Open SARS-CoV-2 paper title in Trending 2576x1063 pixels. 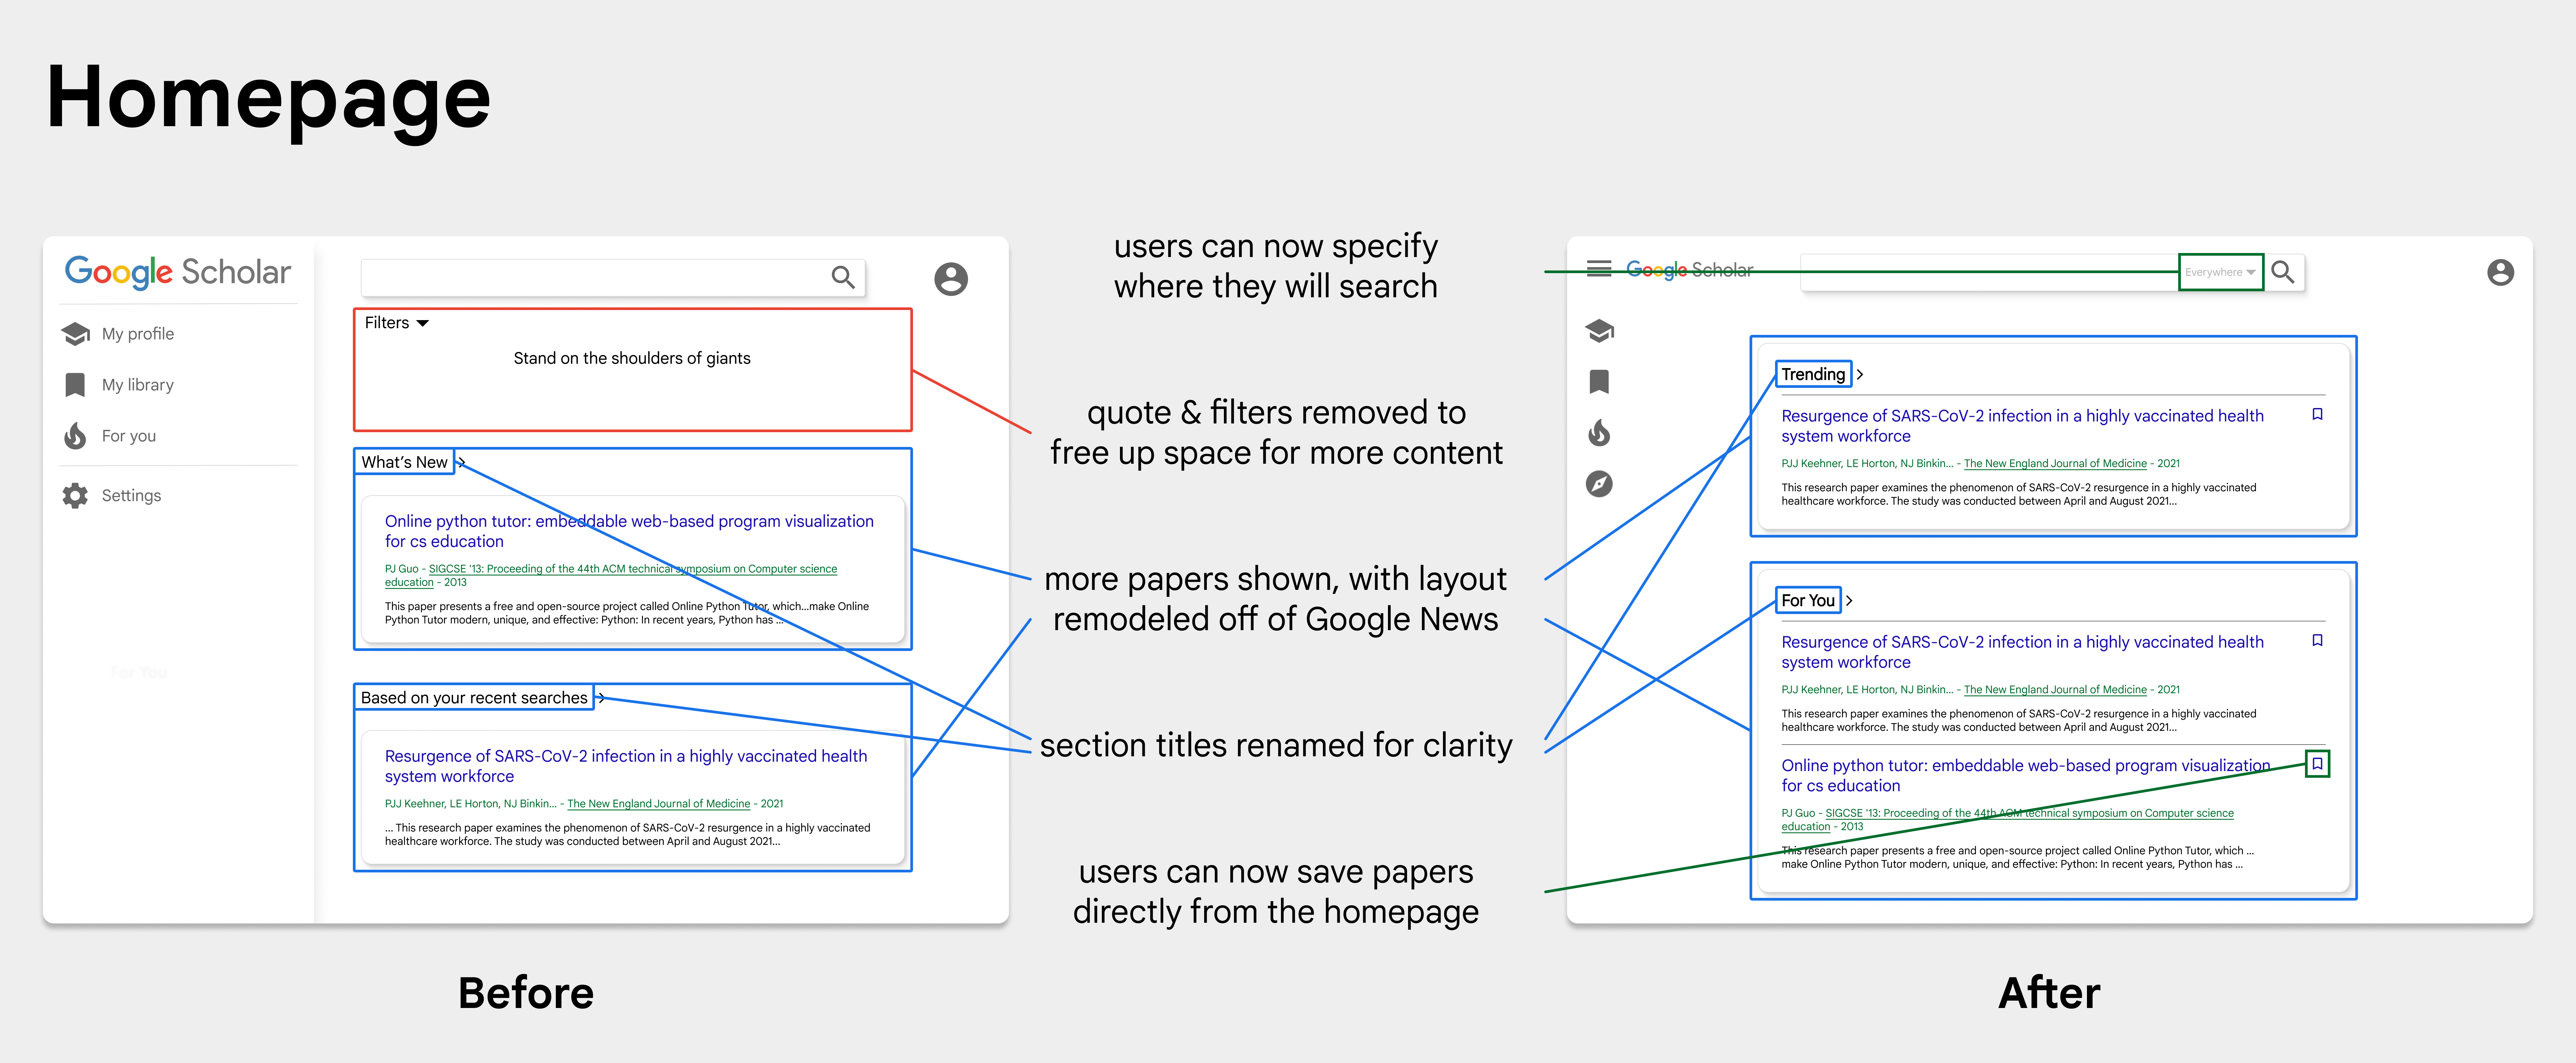click(x=2022, y=426)
